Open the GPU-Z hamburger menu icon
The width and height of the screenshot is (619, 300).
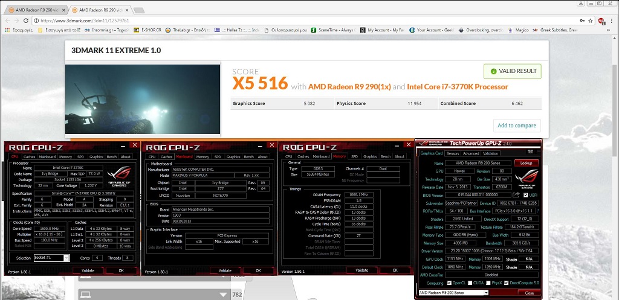(x=537, y=152)
